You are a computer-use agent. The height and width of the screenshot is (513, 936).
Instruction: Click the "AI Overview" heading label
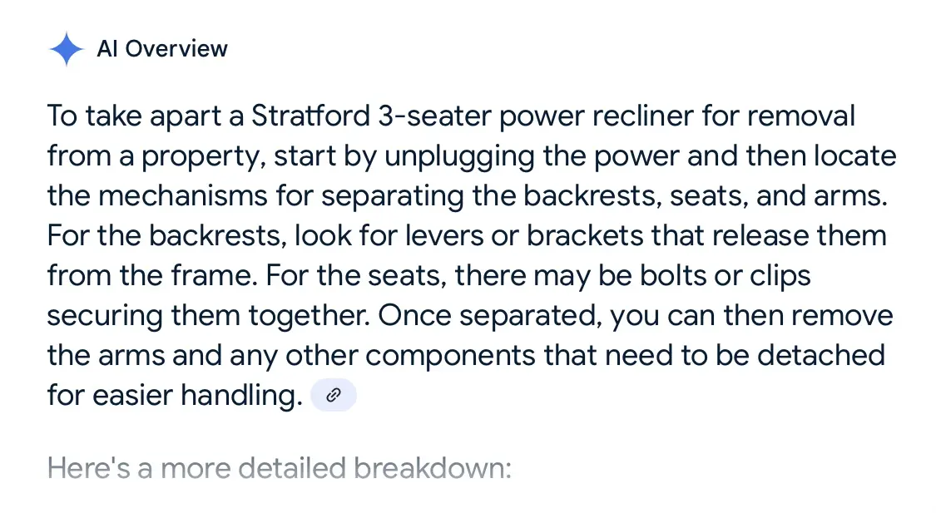162,49
